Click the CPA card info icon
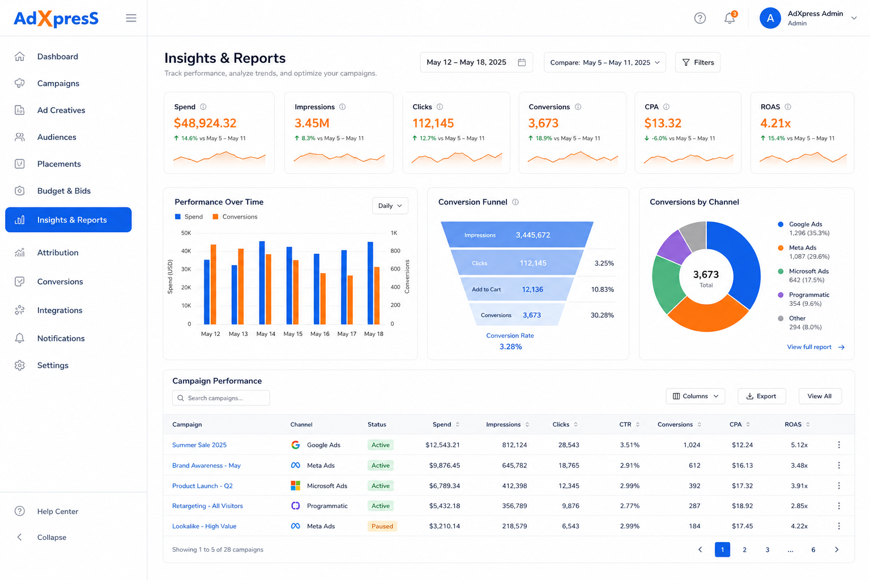This screenshot has height=580, width=870. pos(667,107)
